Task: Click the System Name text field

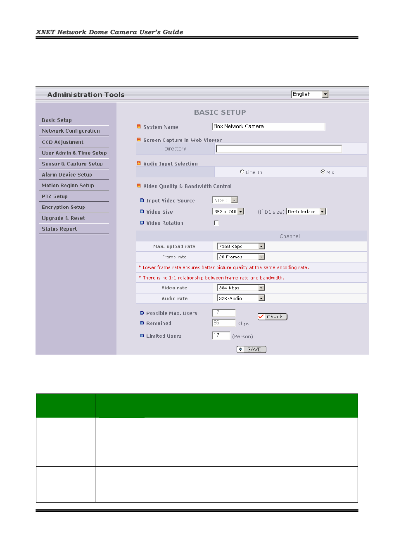Action: [x=268, y=126]
